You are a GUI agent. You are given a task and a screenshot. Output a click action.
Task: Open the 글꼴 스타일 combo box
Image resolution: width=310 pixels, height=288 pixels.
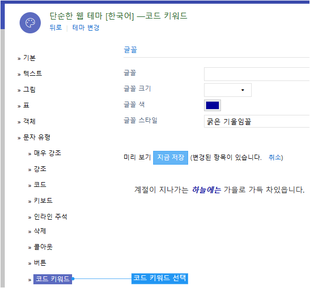257,121
